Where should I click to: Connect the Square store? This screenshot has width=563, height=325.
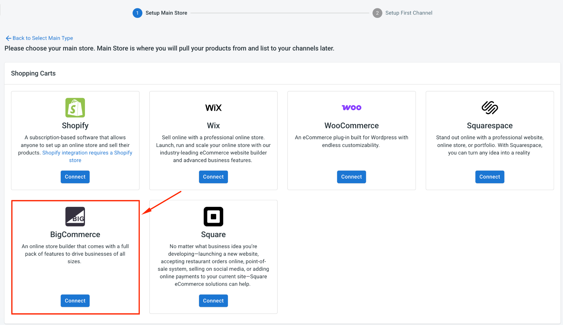tap(213, 301)
